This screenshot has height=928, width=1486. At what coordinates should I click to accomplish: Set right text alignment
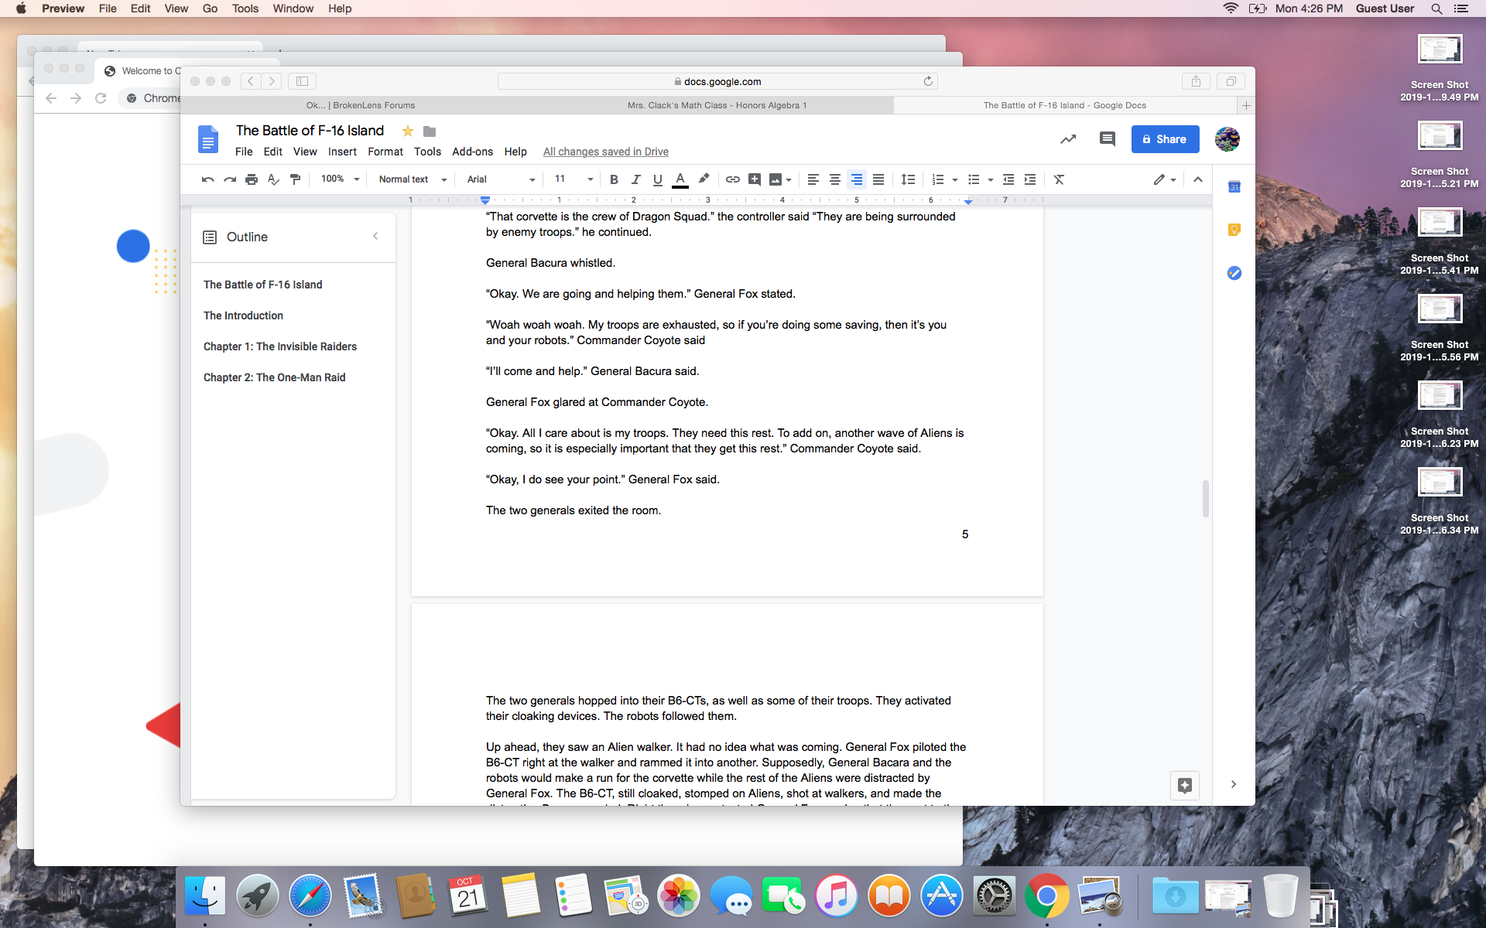856,179
